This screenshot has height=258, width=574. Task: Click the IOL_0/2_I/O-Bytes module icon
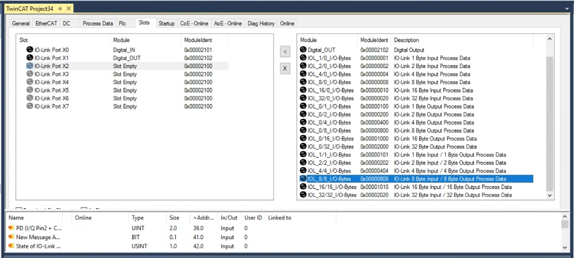click(303, 114)
